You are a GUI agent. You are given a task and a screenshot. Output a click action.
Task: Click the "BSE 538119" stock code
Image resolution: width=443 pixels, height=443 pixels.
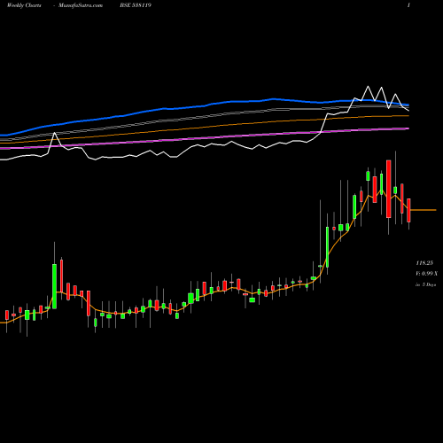(x=136, y=5)
